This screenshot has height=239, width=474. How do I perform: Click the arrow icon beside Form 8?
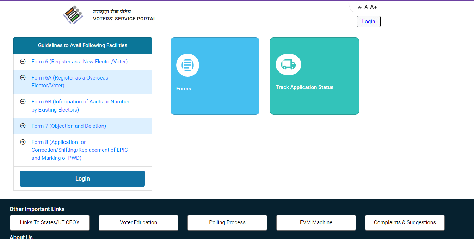(23, 142)
